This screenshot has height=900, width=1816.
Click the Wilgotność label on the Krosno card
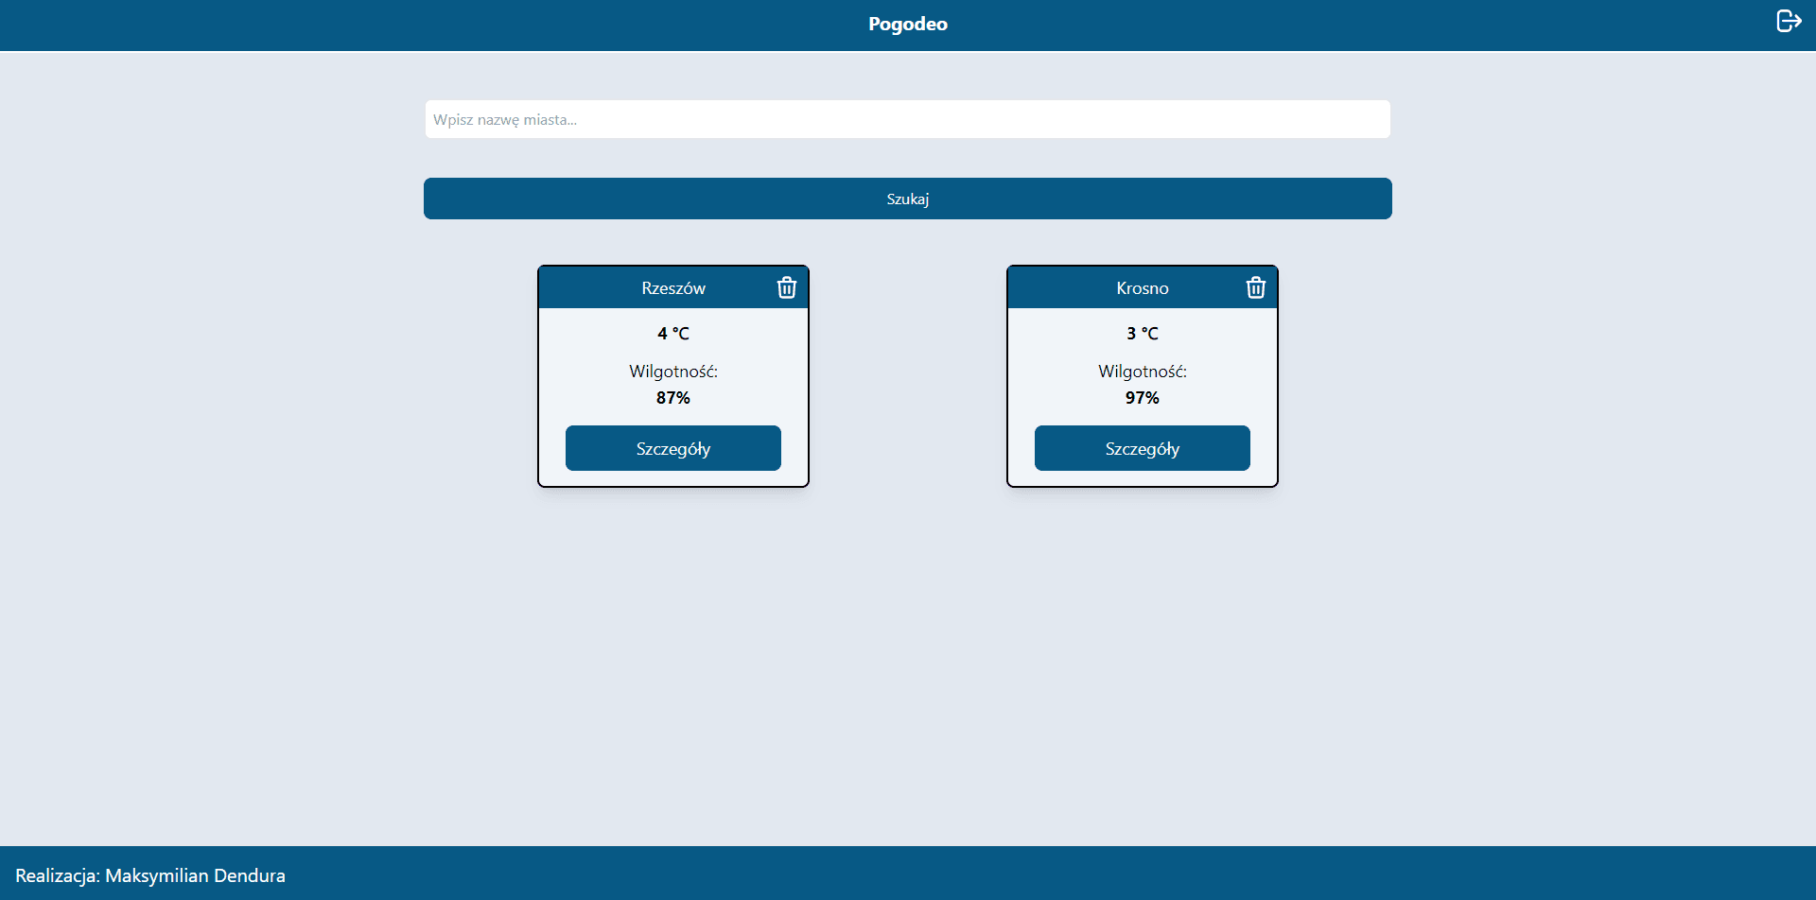[1143, 372]
